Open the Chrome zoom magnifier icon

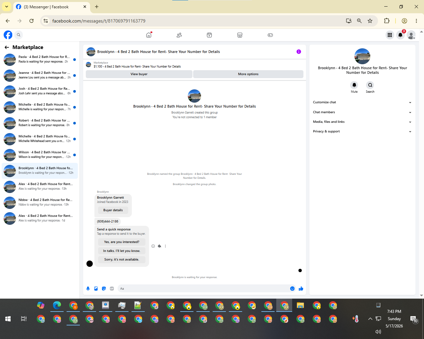[x=359, y=21]
